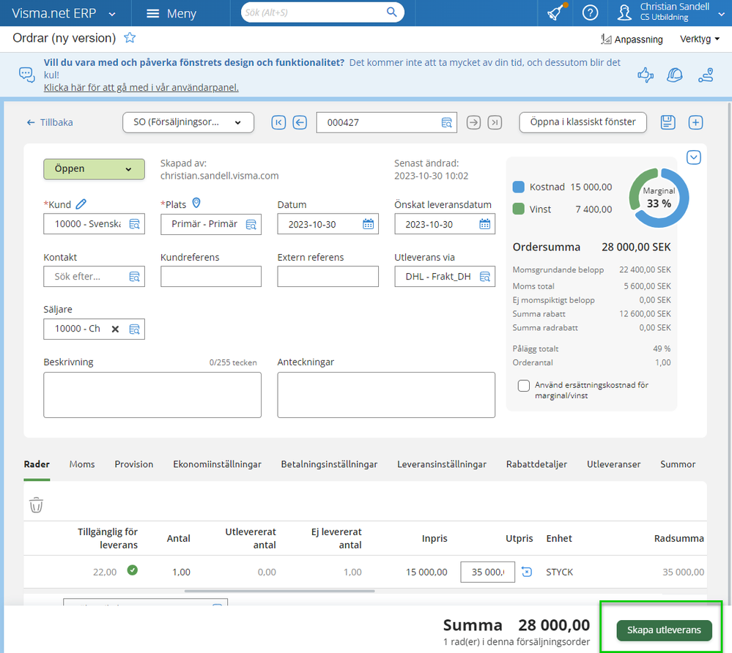Go to previous order record
Viewport: 732px width, 653px height.
(300, 123)
